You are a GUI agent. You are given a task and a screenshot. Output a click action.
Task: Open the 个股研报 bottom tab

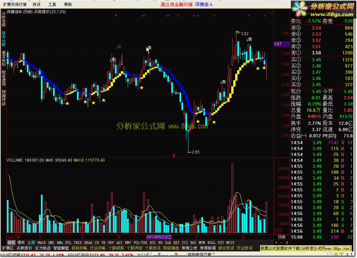click(x=116, y=248)
